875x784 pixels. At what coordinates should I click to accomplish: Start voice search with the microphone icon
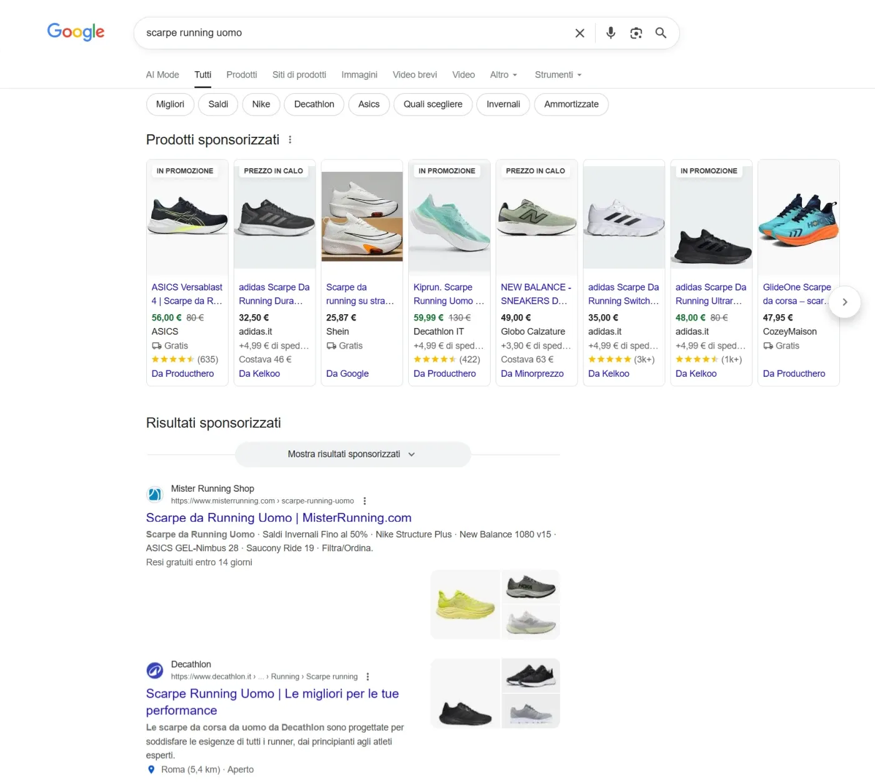pyautogui.click(x=611, y=33)
